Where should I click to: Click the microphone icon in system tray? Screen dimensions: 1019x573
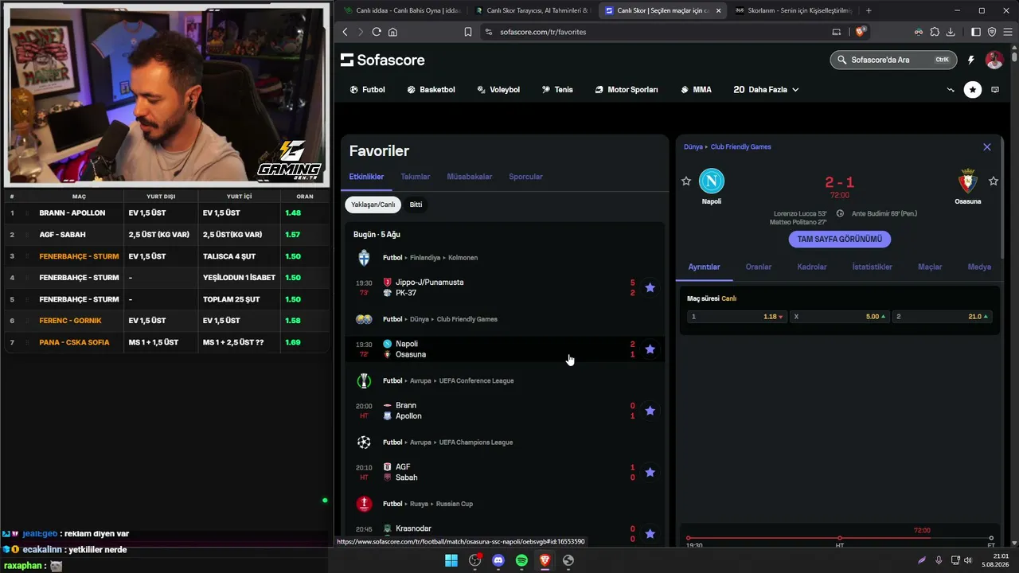point(939,560)
